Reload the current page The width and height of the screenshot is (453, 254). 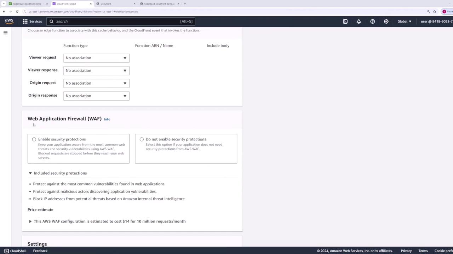pyautogui.click(x=17, y=12)
